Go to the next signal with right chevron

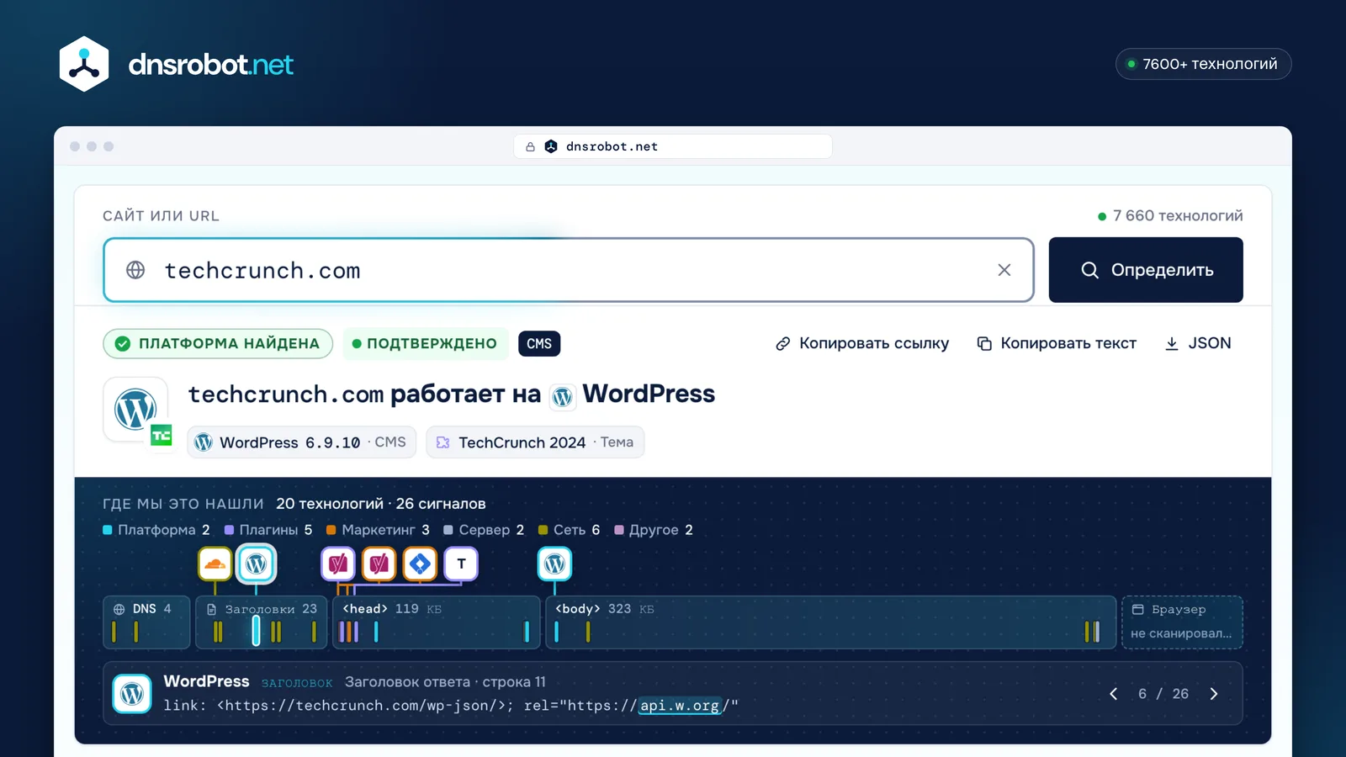[1213, 694]
